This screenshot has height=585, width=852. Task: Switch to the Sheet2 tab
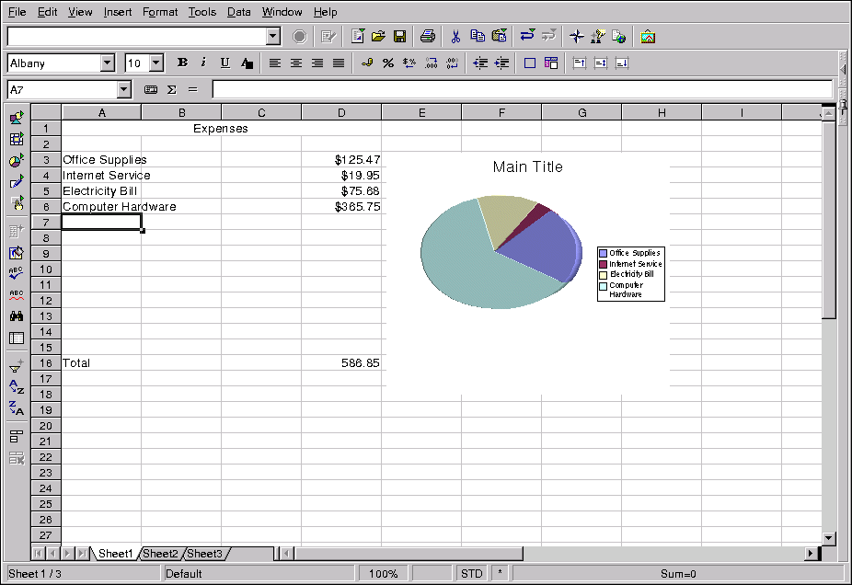click(160, 554)
